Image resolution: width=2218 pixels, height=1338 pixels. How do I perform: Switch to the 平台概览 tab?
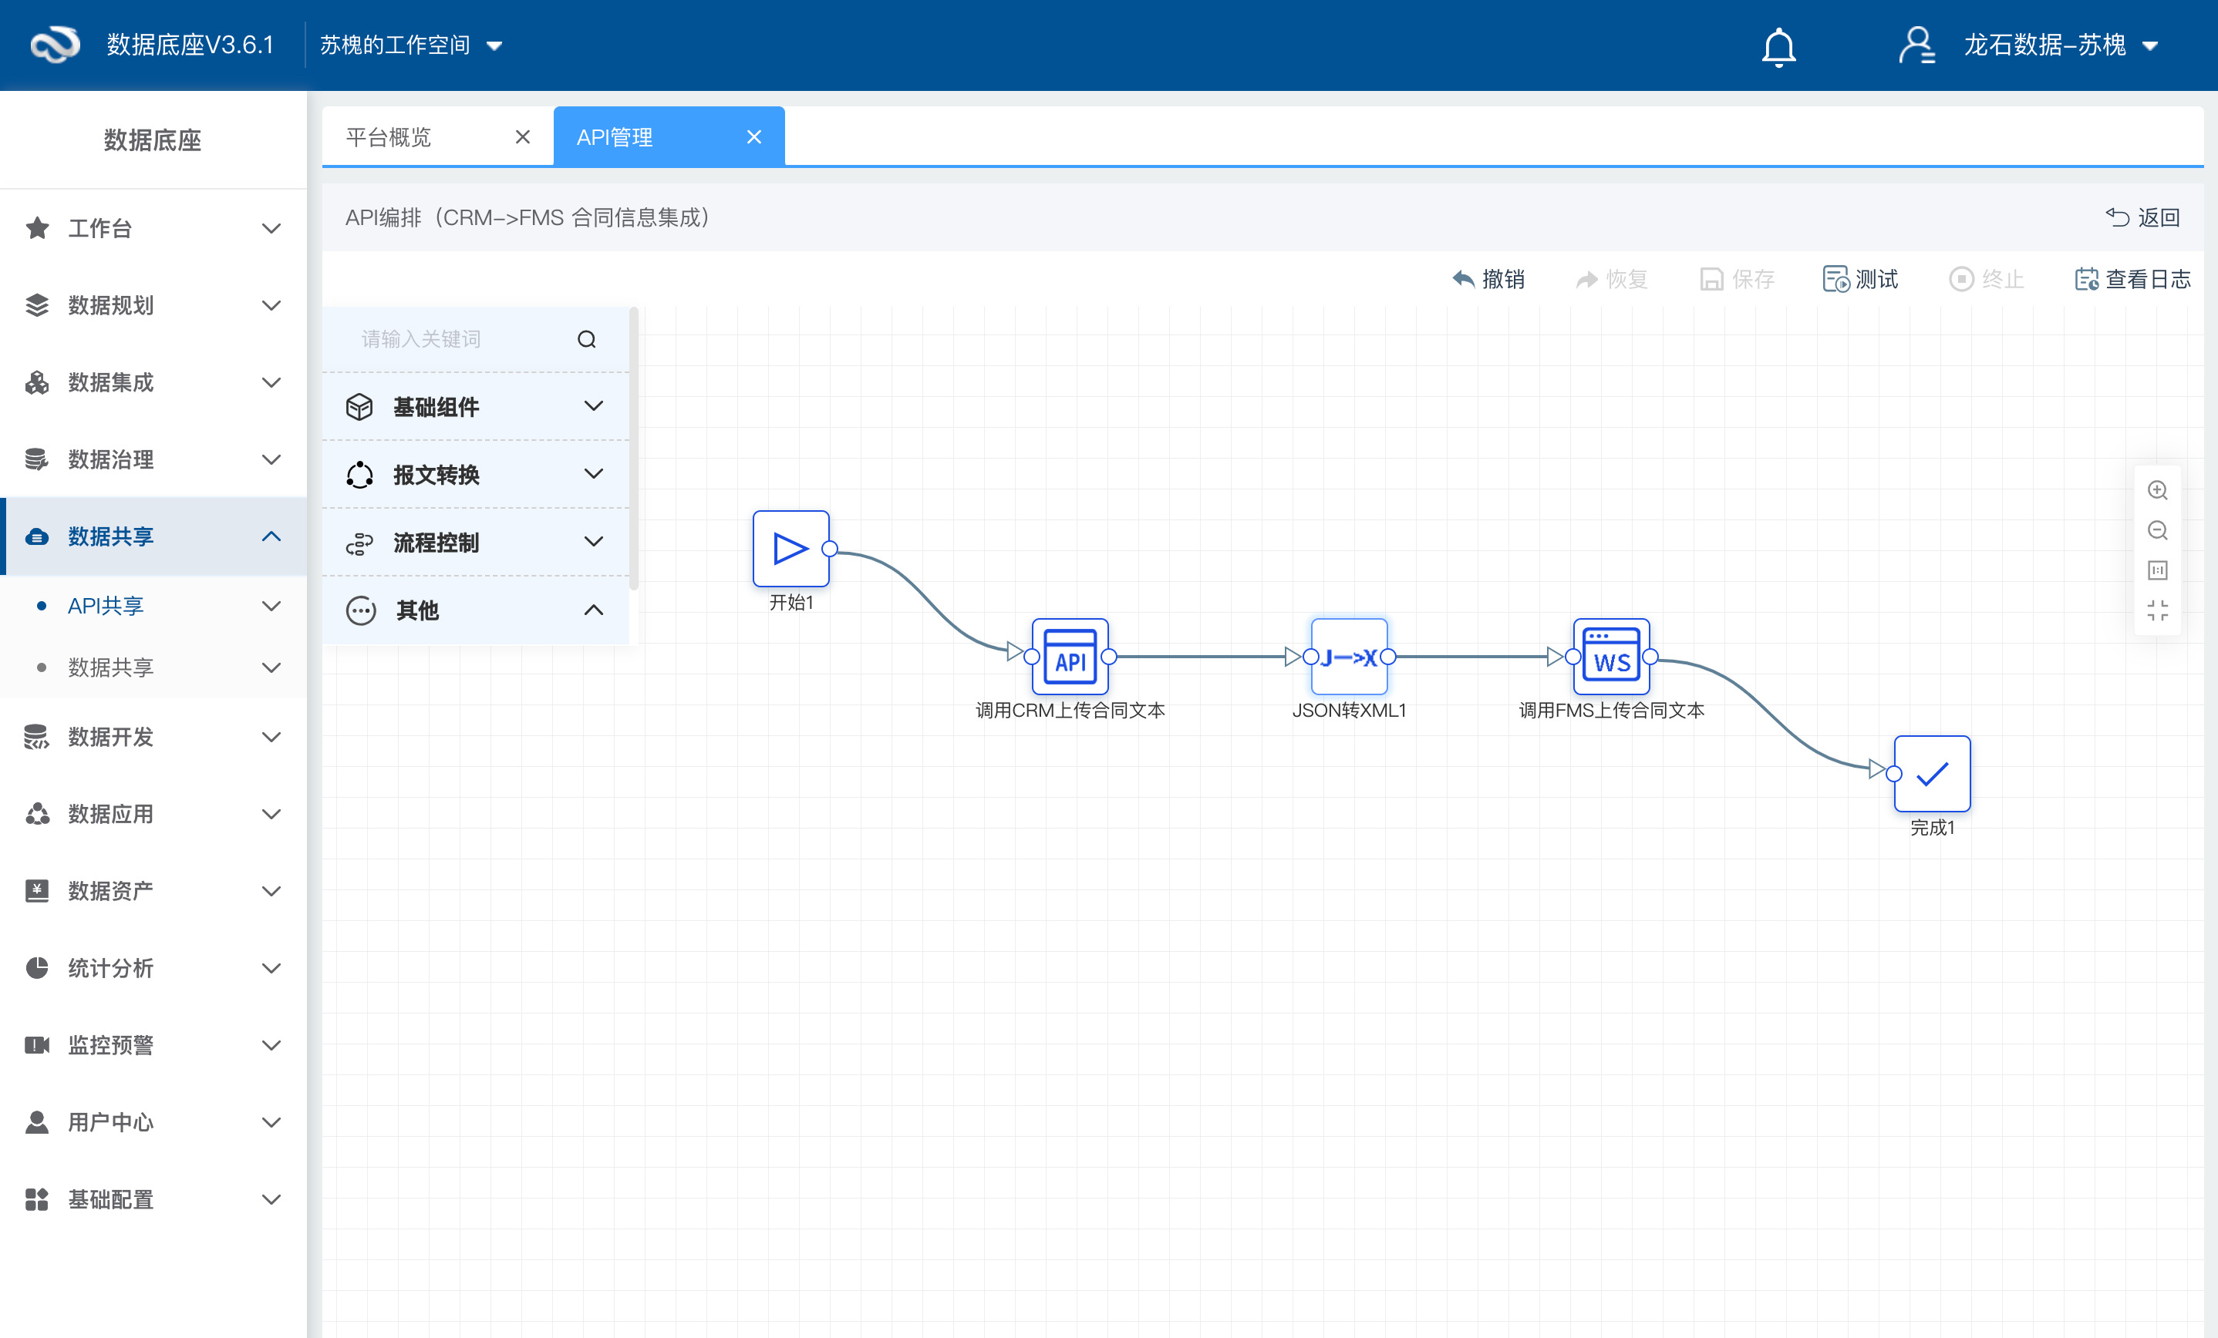tap(389, 136)
